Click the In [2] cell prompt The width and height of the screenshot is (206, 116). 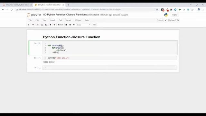[38, 58]
